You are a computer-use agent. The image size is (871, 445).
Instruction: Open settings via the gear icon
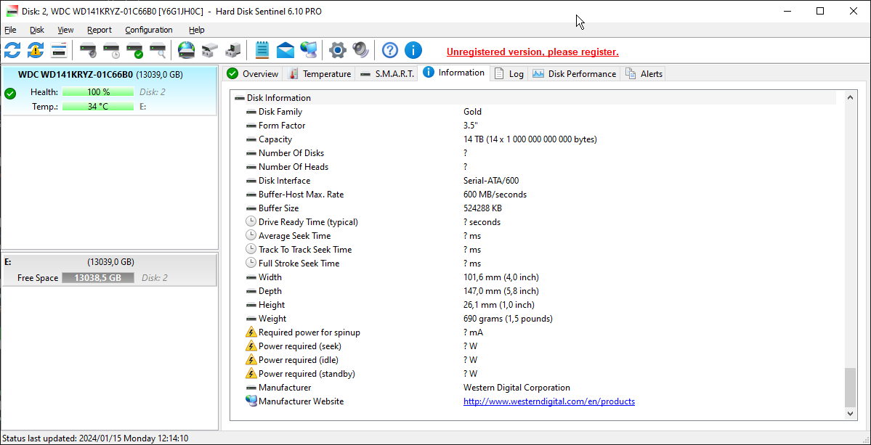point(337,51)
